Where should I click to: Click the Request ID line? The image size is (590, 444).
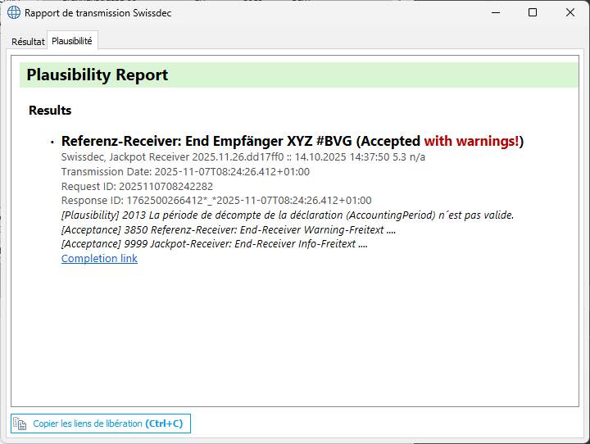pos(137,186)
